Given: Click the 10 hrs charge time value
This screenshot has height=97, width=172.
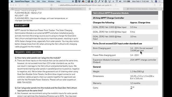Looking at the screenshot, I should pos(133,37).
